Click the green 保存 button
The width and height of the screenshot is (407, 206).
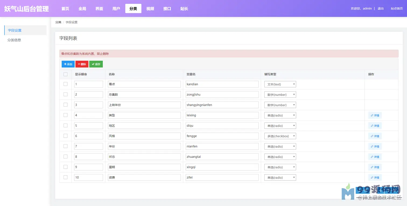point(96,64)
